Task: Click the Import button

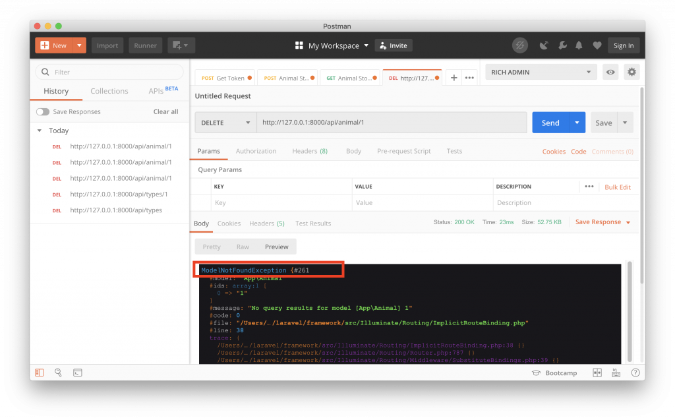Action: point(107,45)
